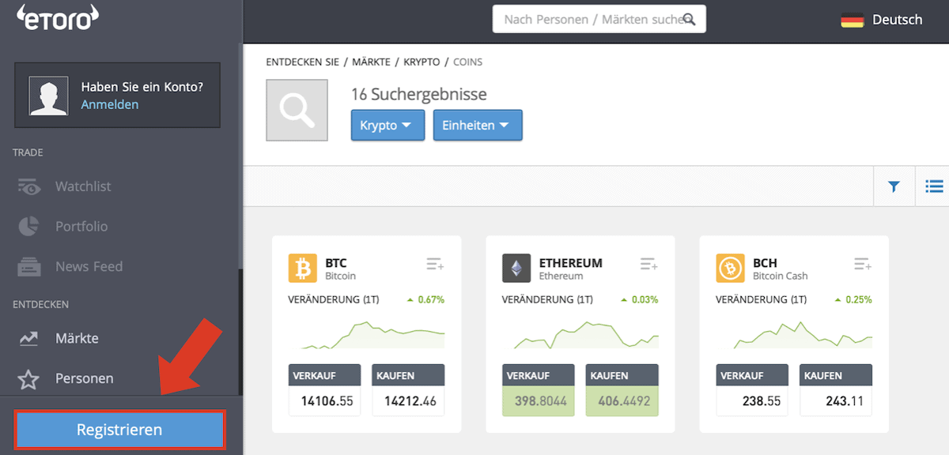Add ETHEREUM to watchlist via its plus icon
The image size is (949, 455).
pyautogui.click(x=648, y=264)
